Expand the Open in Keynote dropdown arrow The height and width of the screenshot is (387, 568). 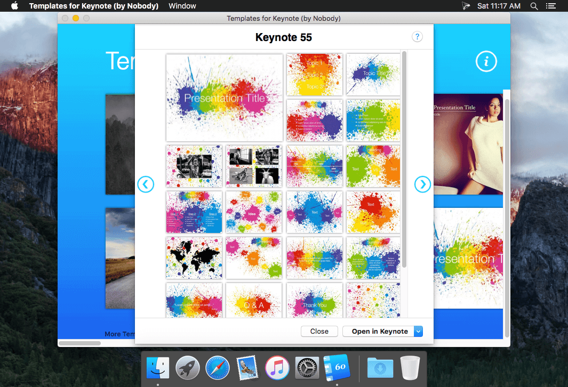[418, 331]
